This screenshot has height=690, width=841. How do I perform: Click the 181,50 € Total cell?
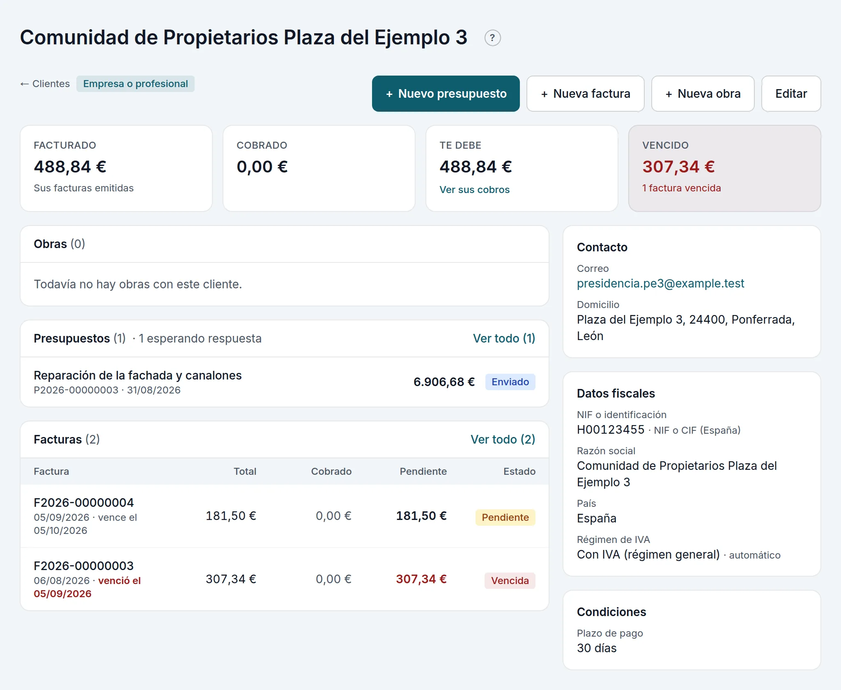[x=231, y=516]
